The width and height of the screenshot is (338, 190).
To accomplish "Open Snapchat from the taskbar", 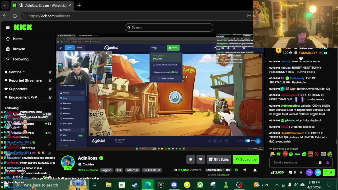I will [187, 185].
